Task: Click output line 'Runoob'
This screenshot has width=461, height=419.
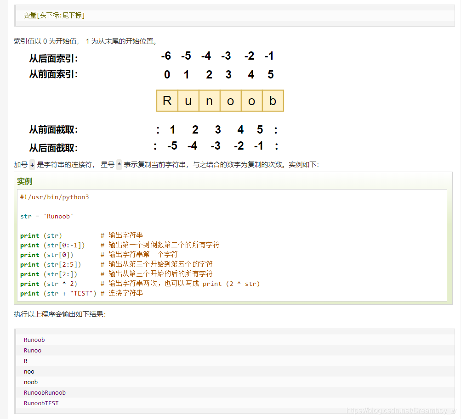Action: coord(34,340)
